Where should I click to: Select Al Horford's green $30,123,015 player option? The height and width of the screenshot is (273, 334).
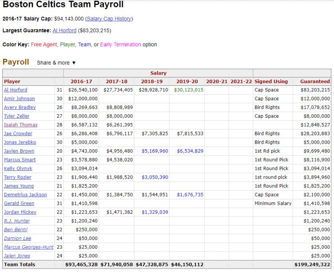[x=189, y=90]
